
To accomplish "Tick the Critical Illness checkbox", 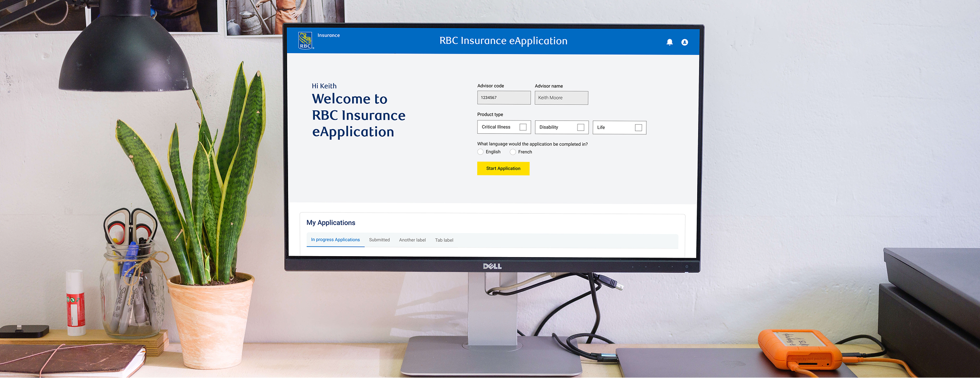I will click(x=523, y=127).
